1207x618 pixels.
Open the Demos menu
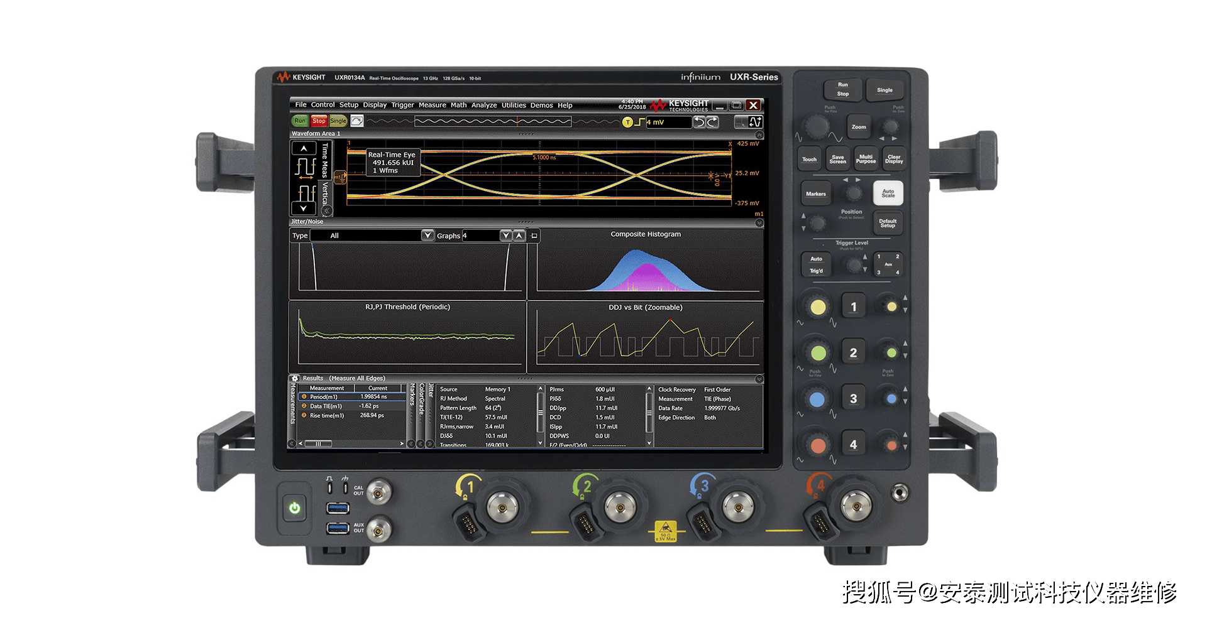click(x=541, y=105)
